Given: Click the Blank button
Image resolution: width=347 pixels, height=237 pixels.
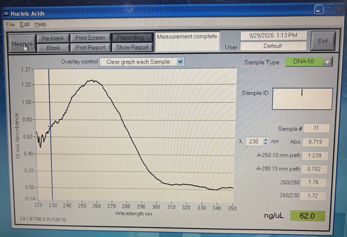Looking at the screenshot, I should [x=53, y=48].
